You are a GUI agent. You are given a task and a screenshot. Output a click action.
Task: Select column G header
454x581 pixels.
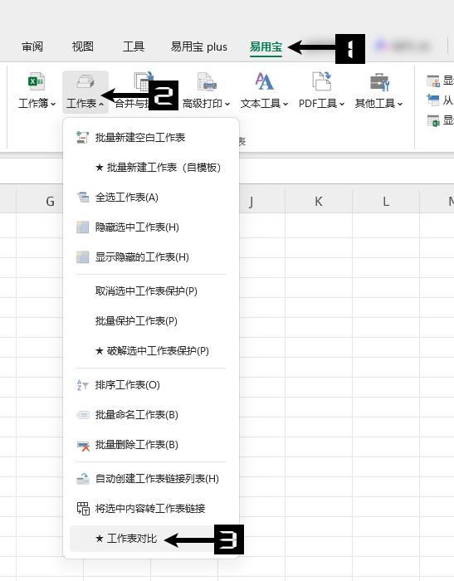(x=50, y=202)
